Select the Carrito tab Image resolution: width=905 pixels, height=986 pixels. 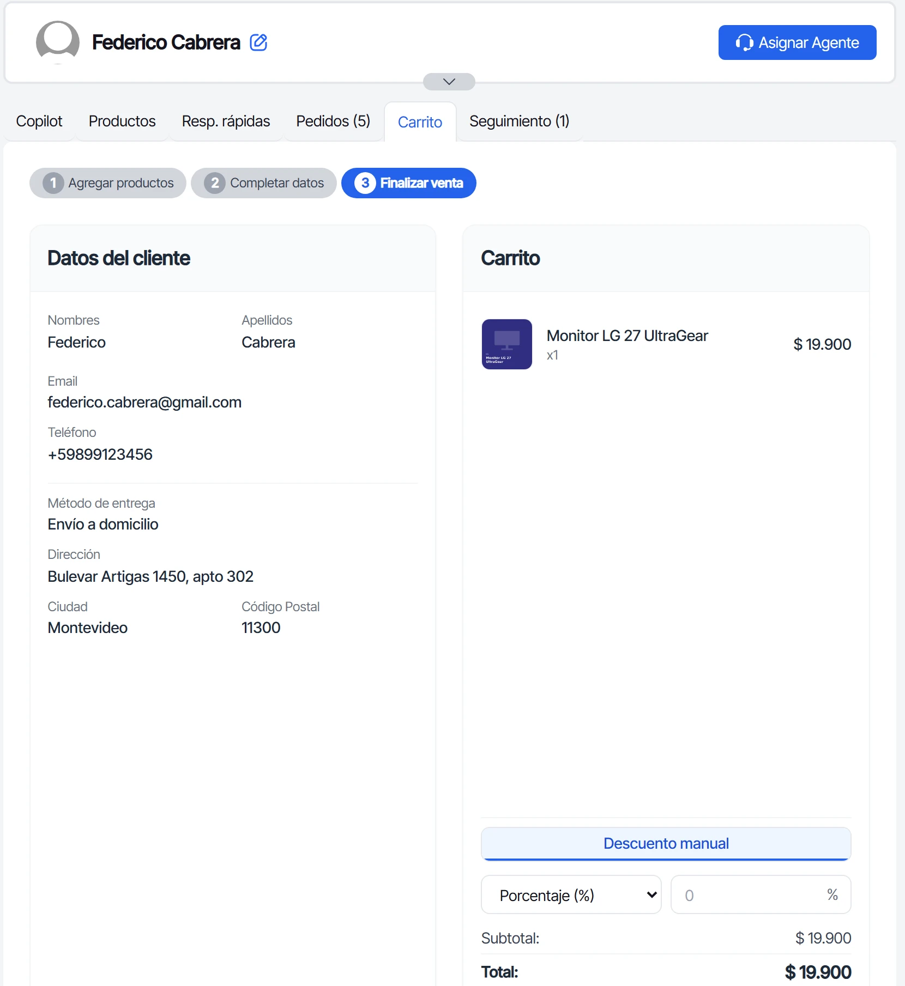coord(420,122)
